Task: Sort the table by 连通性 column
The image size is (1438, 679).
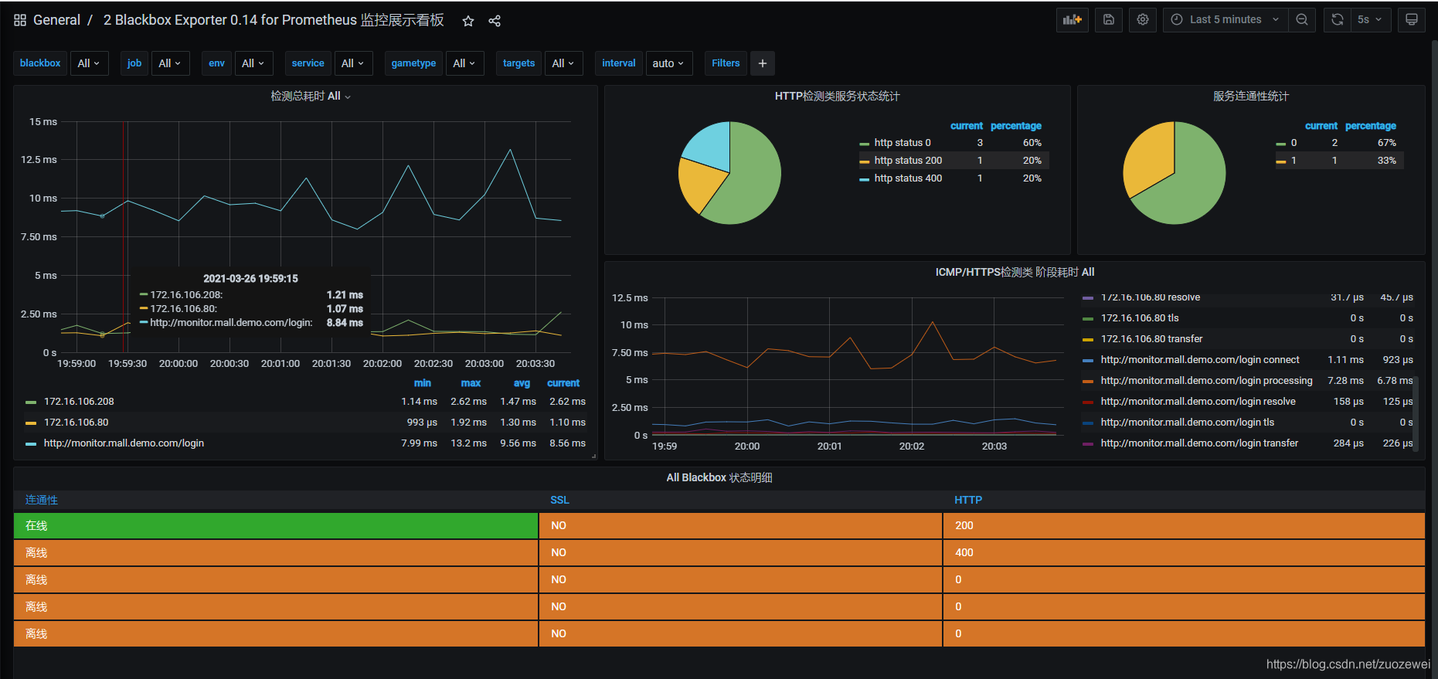Action: point(42,500)
